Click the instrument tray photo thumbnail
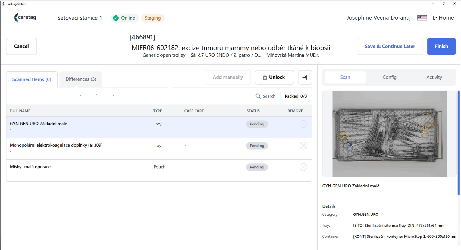The image size is (461, 250). (389, 134)
